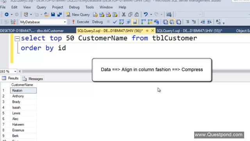Open the Undo history dropdown arrow
Viewport: 250px width, 141px height.
(151, 14)
